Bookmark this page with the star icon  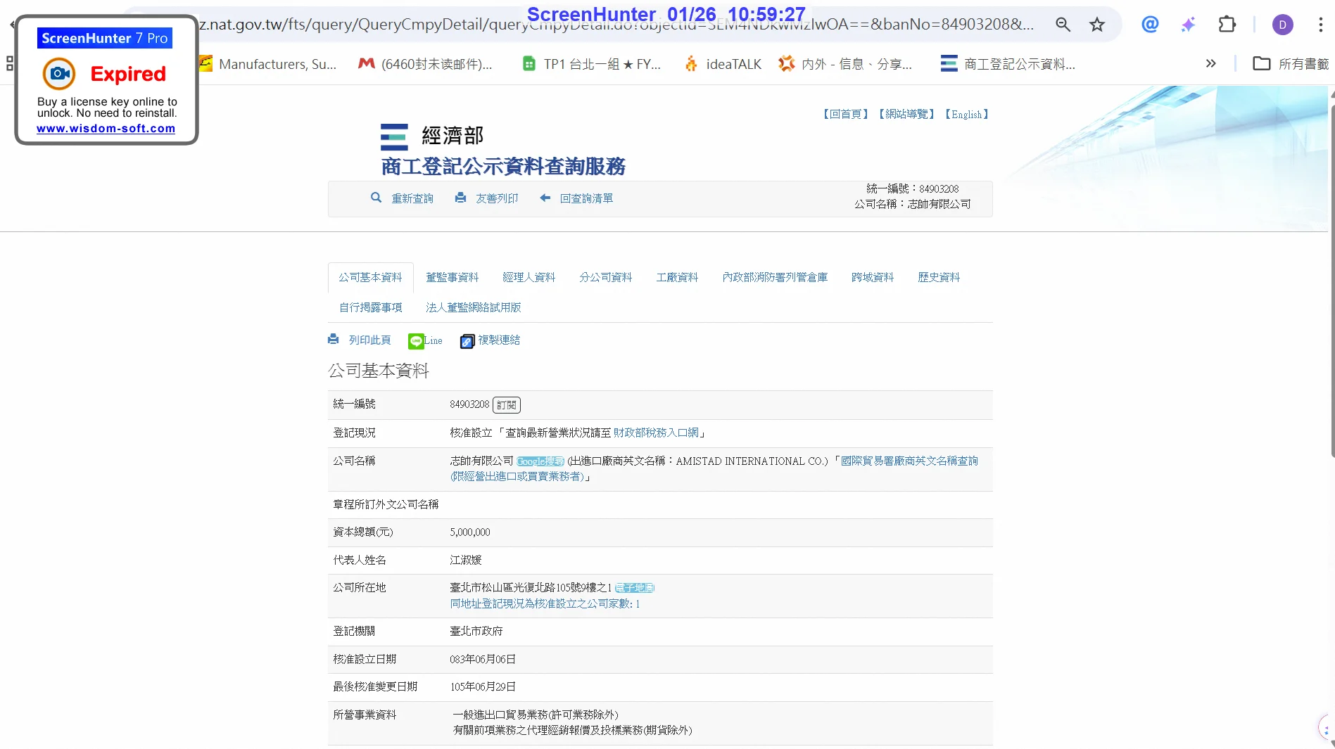(x=1096, y=25)
